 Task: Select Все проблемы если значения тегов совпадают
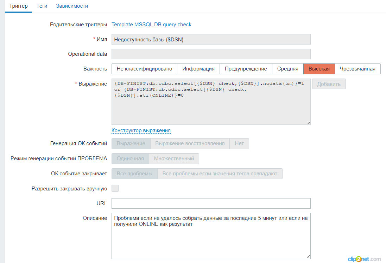pos(220,174)
